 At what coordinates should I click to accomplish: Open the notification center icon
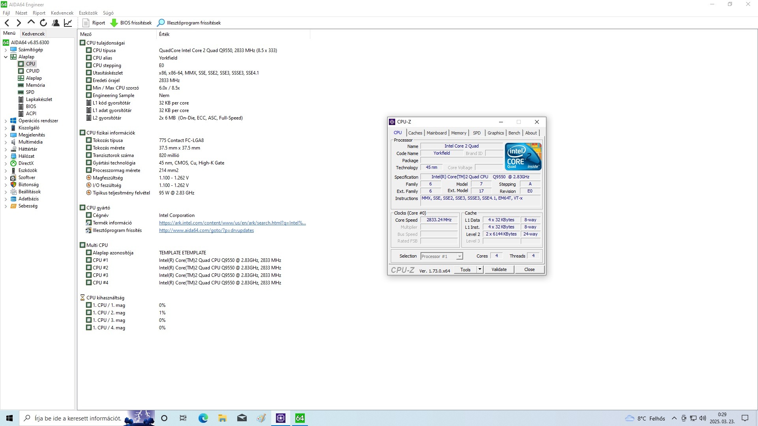pyautogui.click(x=745, y=418)
